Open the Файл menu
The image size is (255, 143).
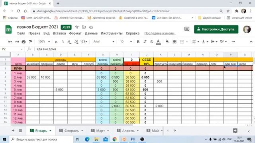[x=21, y=33]
